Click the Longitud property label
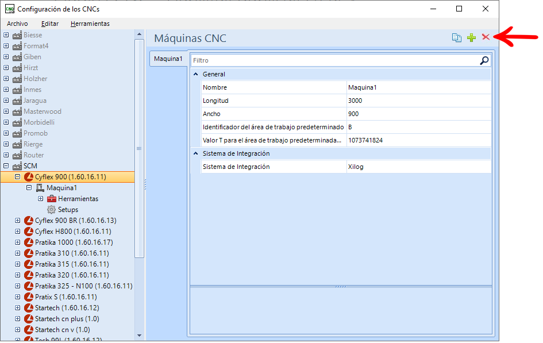The image size is (543, 343). coord(215,101)
